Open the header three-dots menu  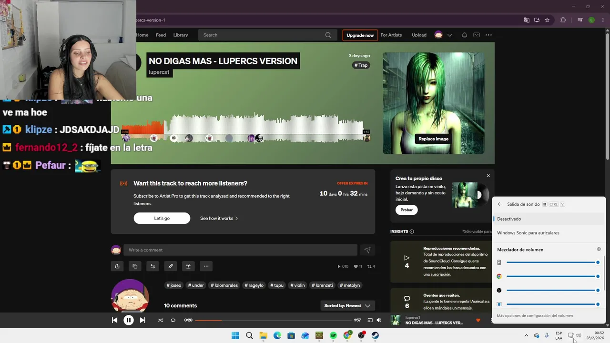(x=488, y=35)
